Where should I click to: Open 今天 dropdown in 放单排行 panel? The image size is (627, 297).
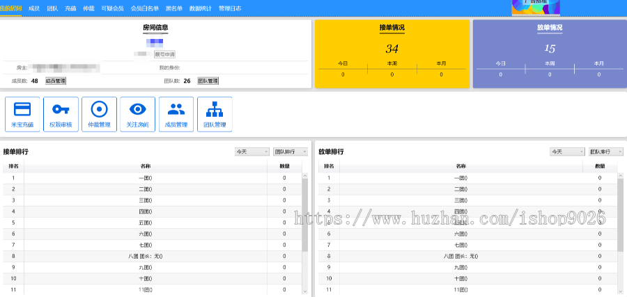pyautogui.click(x=567, y=152)
